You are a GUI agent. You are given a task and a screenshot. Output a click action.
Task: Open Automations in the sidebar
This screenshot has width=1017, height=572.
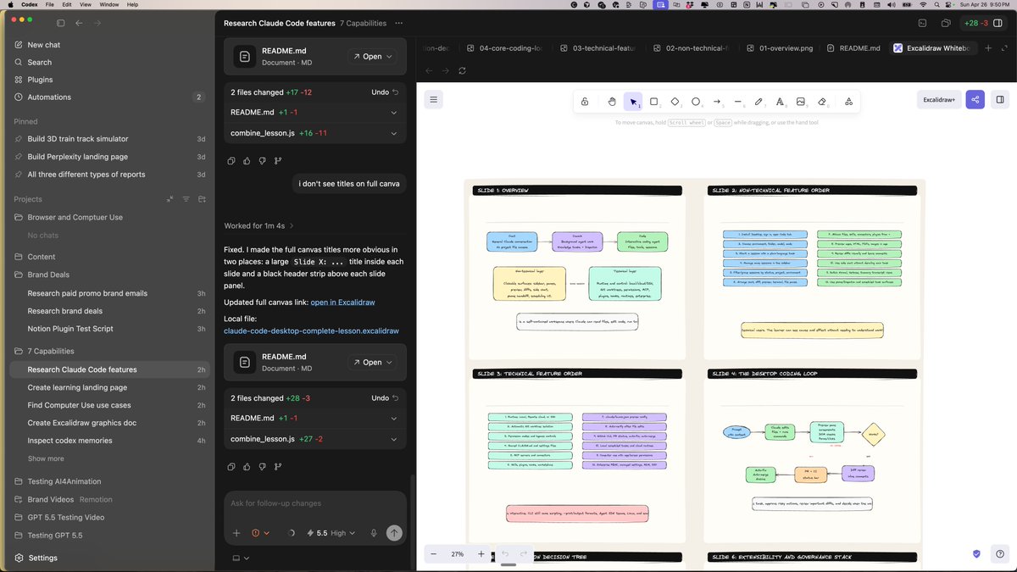click(49, 97)
